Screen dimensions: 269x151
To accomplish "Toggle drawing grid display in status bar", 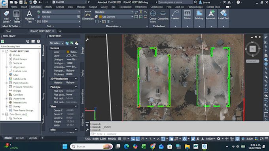I will click(119, 139).
